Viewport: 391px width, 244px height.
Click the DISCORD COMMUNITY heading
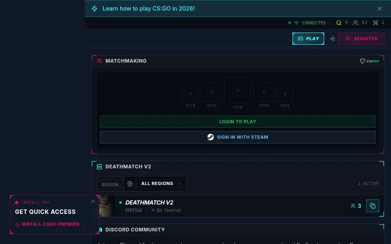(135, 229)
